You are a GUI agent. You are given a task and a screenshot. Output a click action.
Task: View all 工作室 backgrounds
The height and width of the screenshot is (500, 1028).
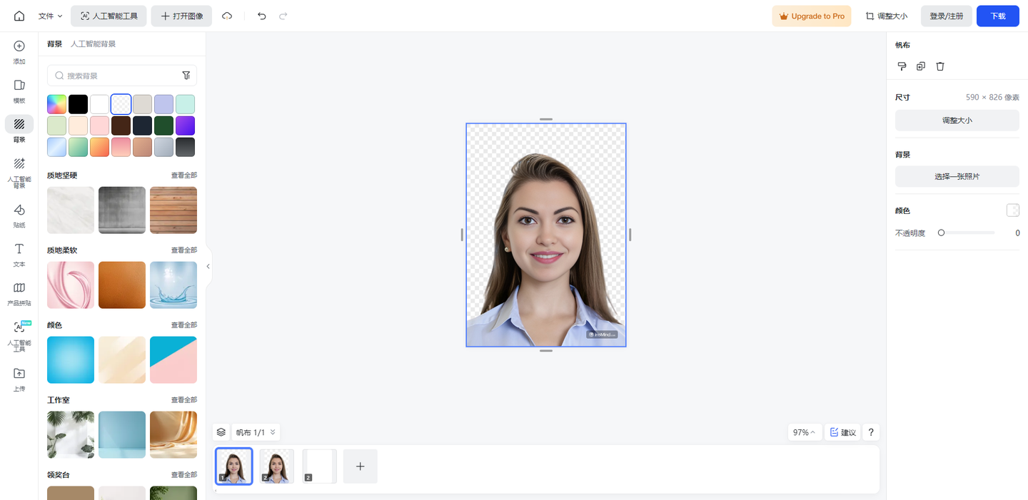point(183,400)
